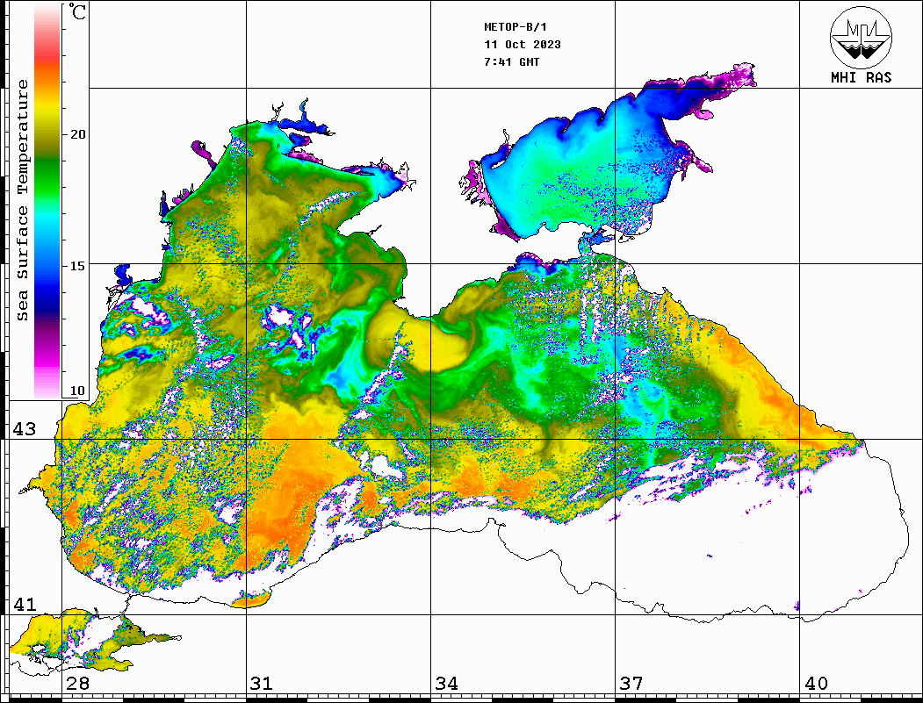Click the '20' tick on temperature scale

click(77, 134)
